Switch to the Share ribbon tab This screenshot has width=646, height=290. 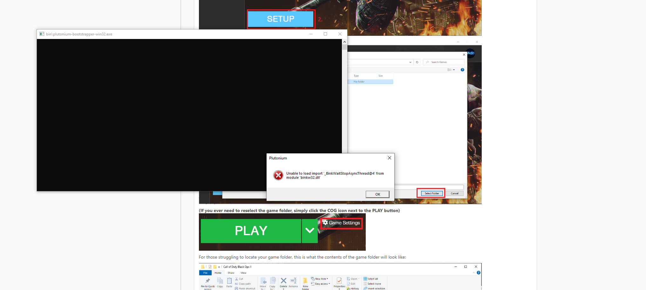click(x=231, y=273)
